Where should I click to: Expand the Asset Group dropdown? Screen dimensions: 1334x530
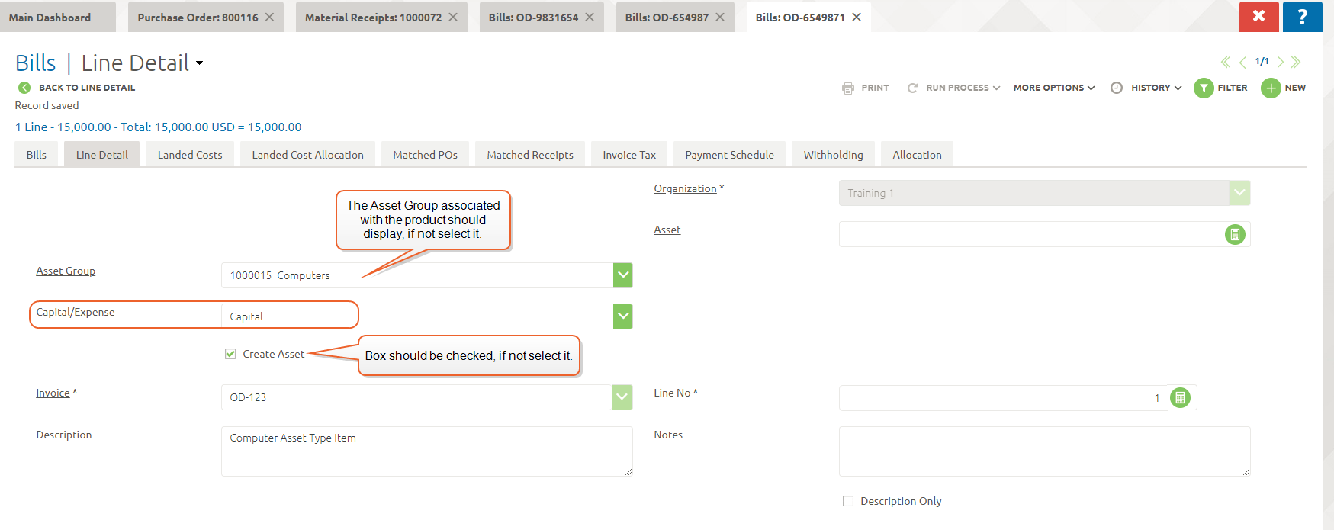click(622, 275)
